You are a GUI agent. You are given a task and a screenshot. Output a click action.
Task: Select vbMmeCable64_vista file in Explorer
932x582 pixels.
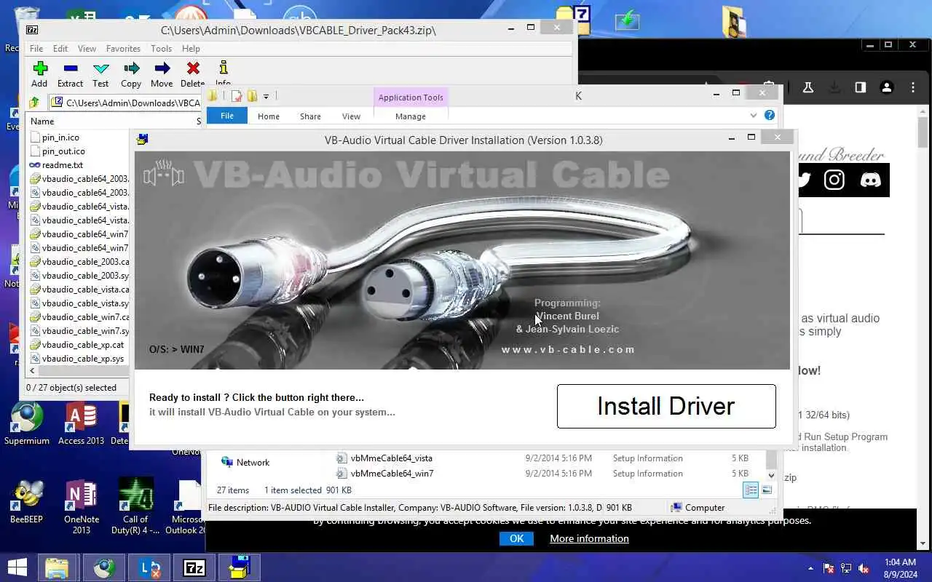391,458
